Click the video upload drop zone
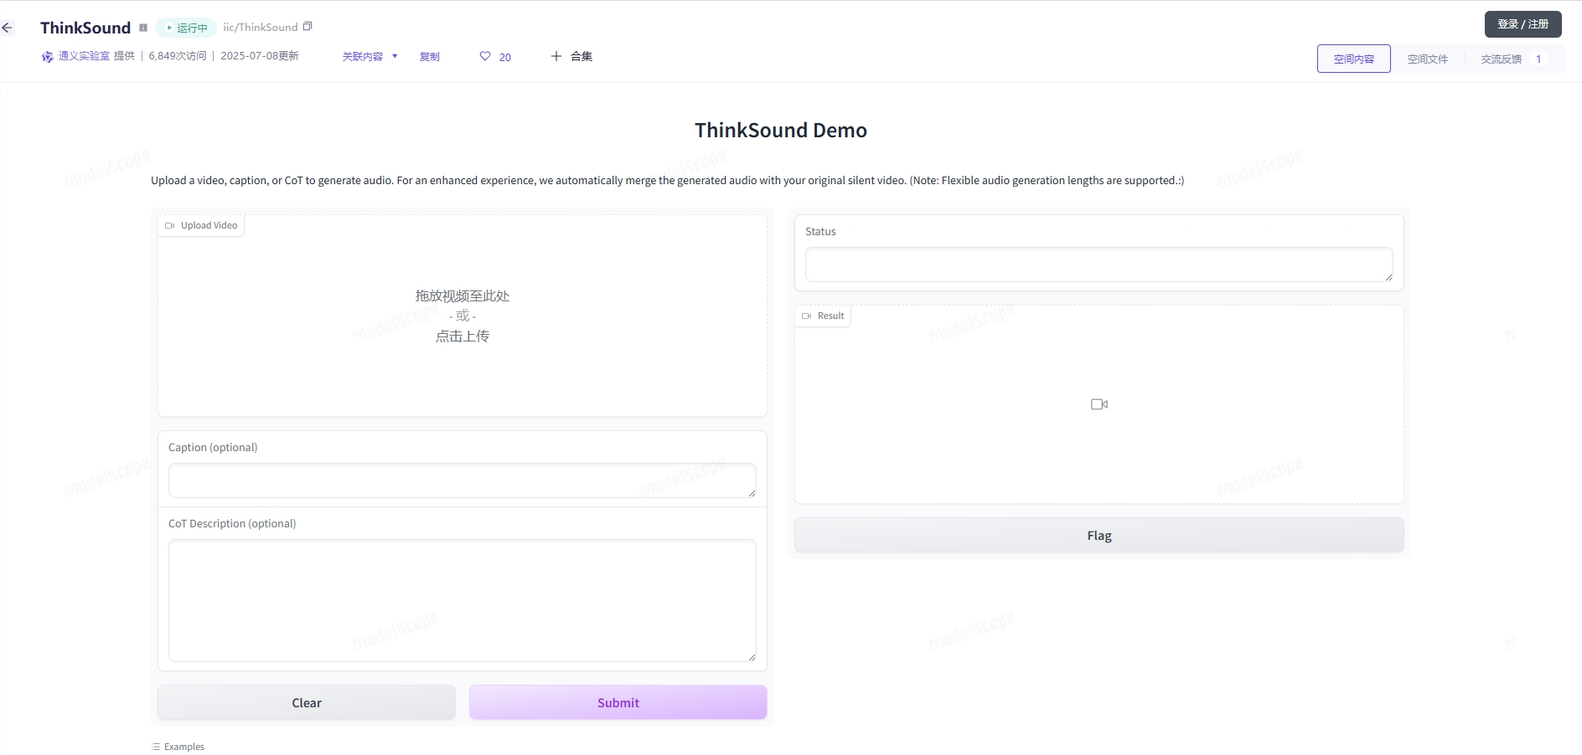Viewport: 1582px width, 755px height. click(x=462, y=316)
